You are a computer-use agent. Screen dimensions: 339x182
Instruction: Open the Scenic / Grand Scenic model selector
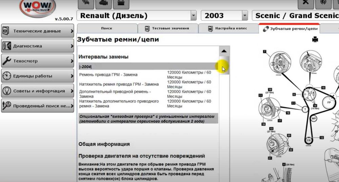(296, 16)
